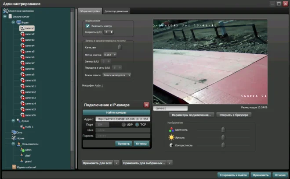Switch to the Общие настройки tab
The height and width of the screenshot is (179, 290).
click(x=91, y=11)
